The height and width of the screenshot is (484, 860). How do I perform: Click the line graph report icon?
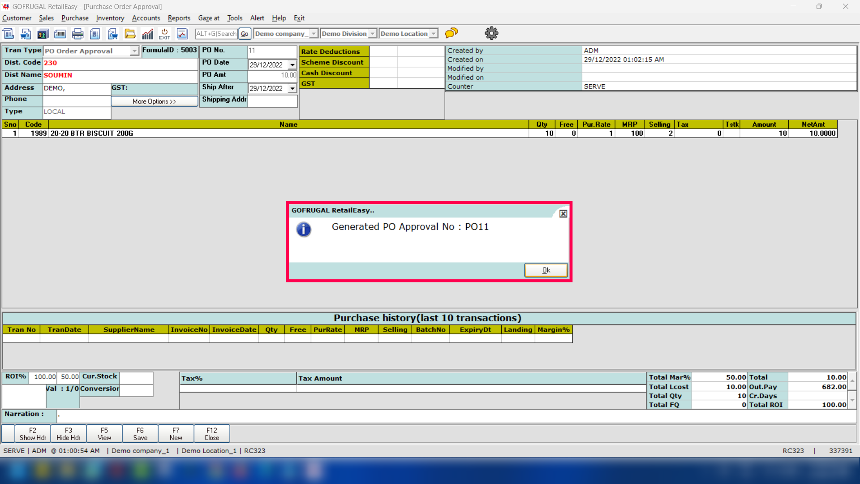click(x=182, y=34)
